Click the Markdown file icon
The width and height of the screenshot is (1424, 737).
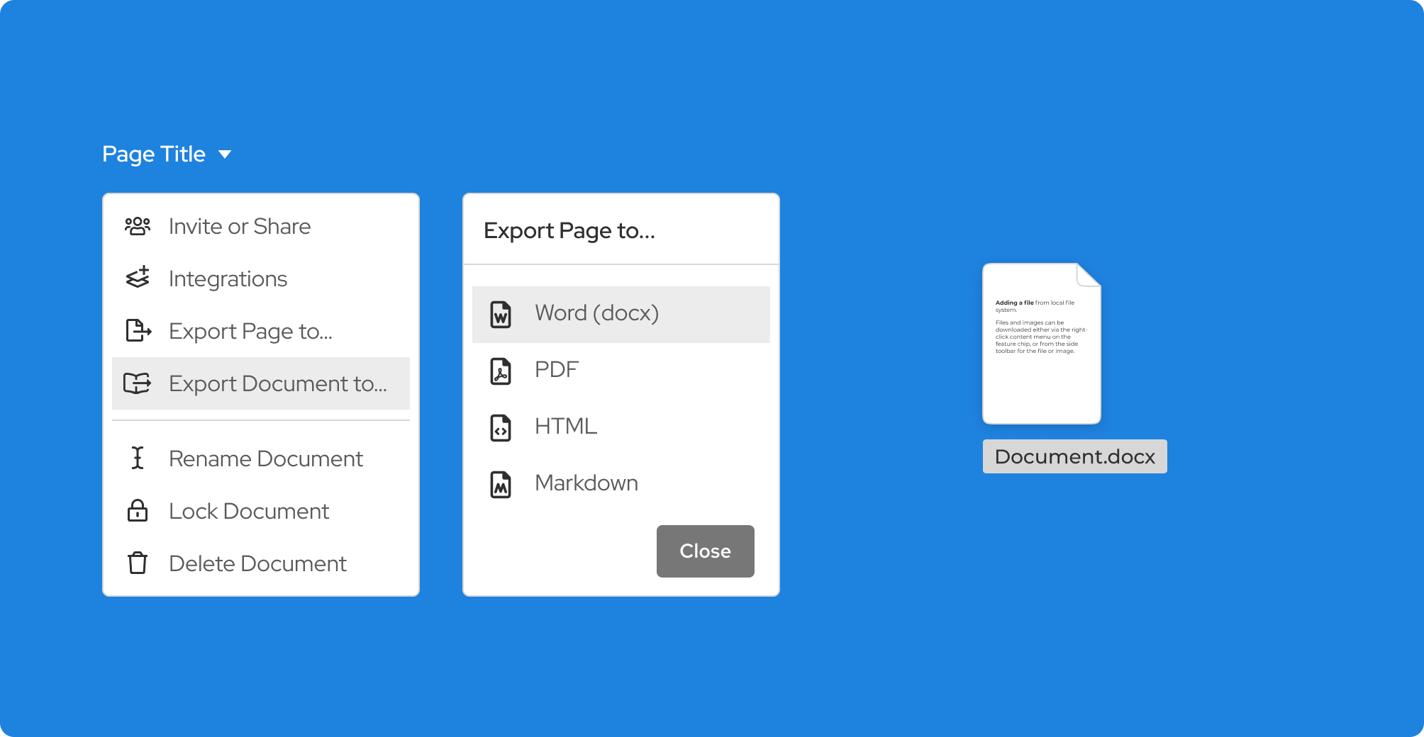point(501,484)
